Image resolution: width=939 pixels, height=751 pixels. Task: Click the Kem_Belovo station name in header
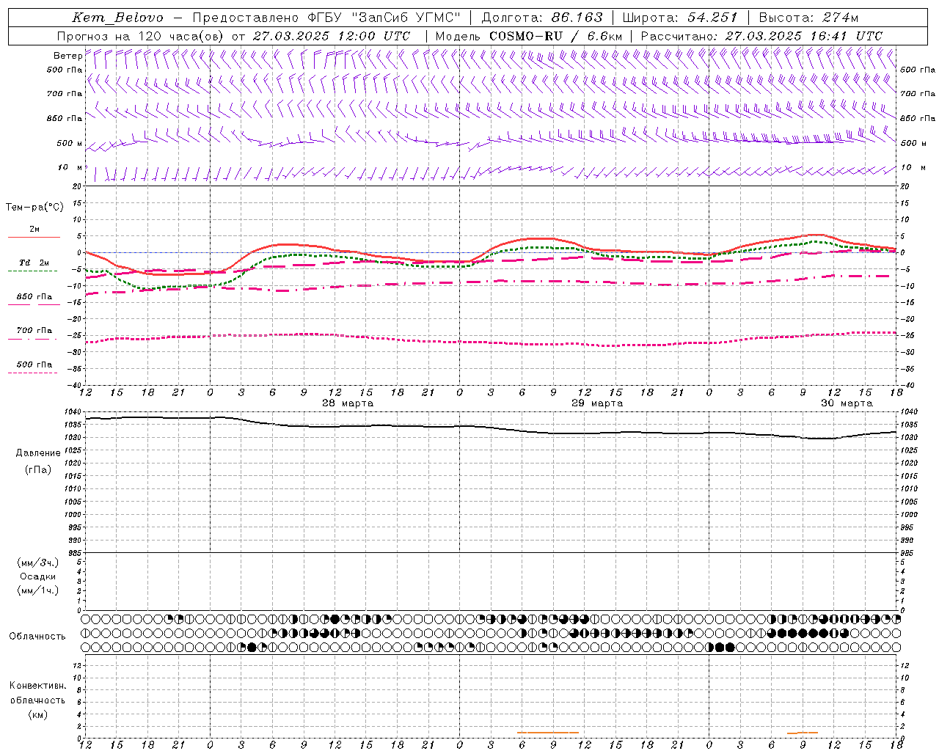[x=117, y=18]
